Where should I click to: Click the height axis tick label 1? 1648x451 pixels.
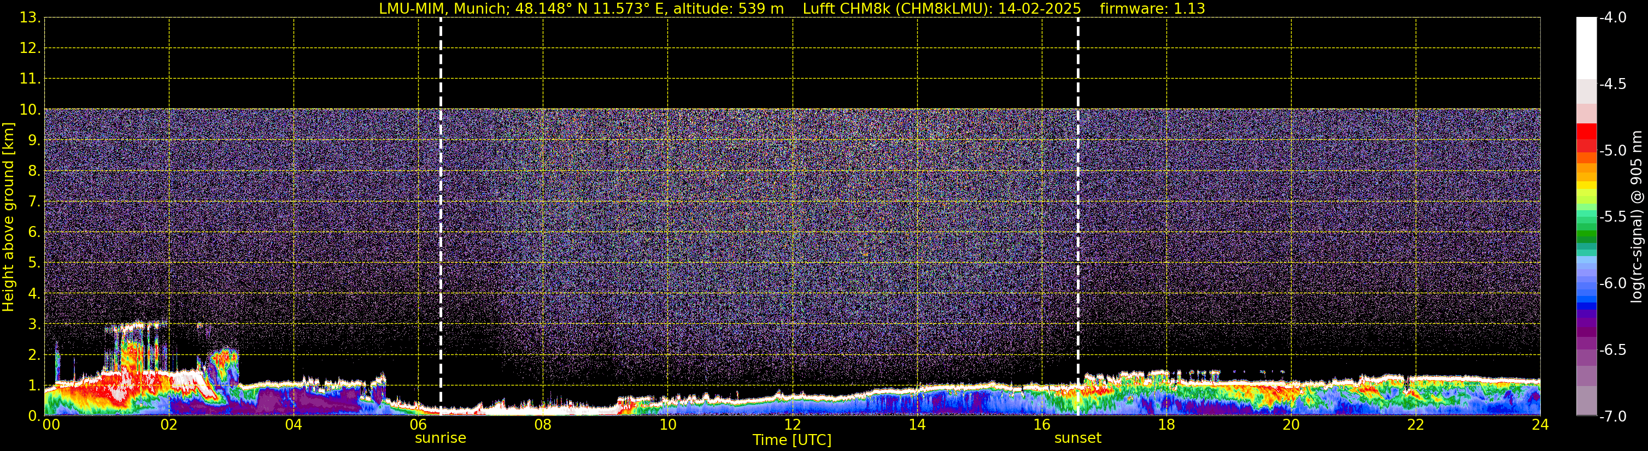tap(33, 386)
